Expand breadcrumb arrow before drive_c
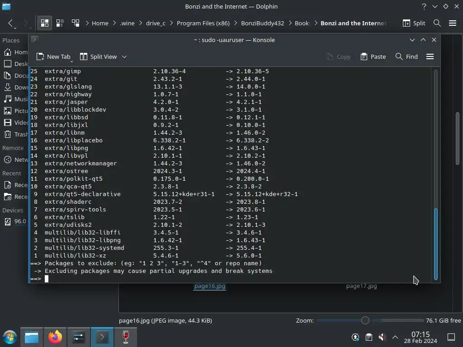The height and width of the screenshot is (347, 463). click(x=141, y=23)
